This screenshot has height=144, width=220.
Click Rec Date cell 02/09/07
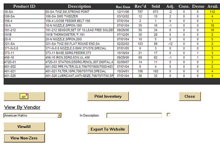123,62
